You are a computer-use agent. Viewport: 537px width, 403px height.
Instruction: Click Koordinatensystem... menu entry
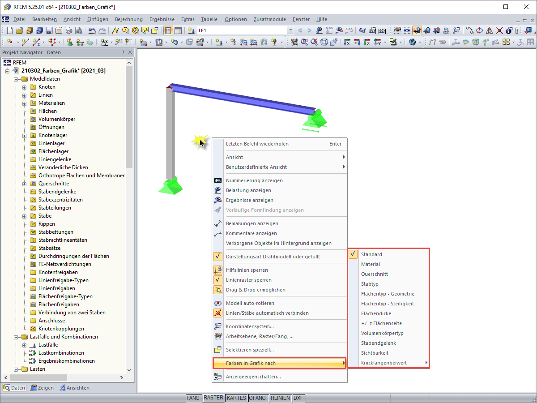click(279, 326)
